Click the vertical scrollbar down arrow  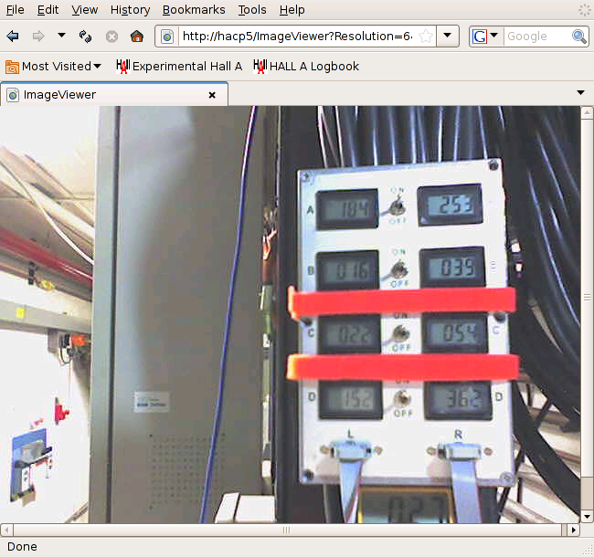pyautogui.click(x=587, y=517)
